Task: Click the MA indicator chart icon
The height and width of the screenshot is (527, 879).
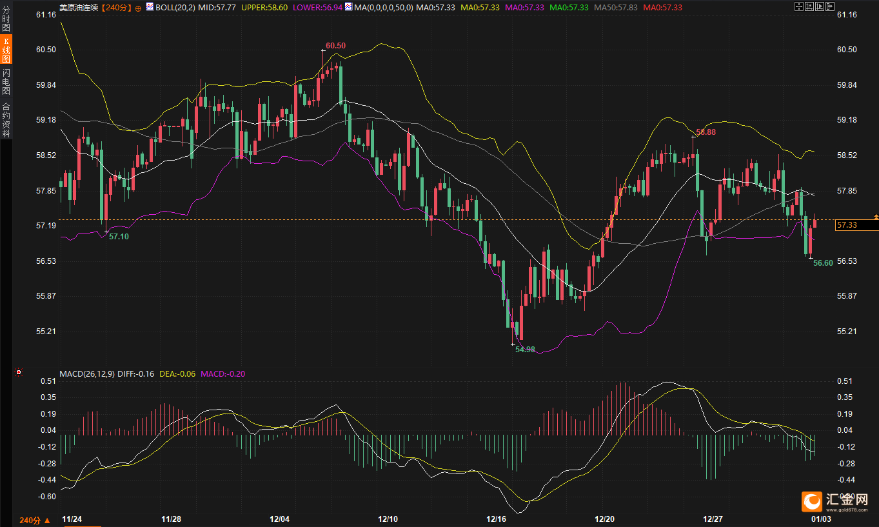Action: 348,7
